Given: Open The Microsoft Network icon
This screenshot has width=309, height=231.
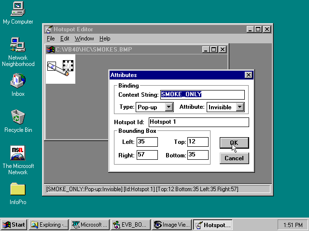Looking at the screenshot, I should point(18,154).
